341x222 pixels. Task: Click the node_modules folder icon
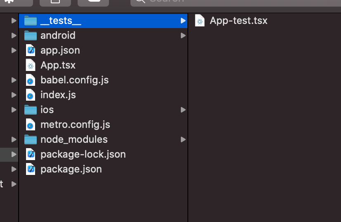(x=31, y=139)
